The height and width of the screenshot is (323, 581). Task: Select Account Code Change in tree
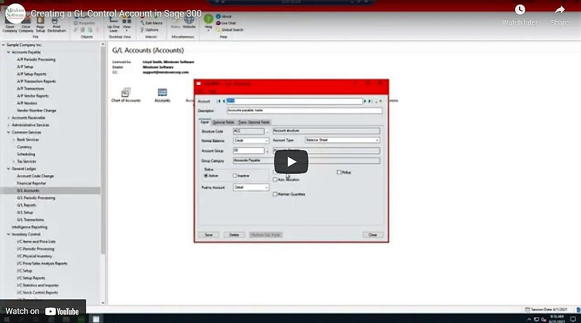click(35, 176)
